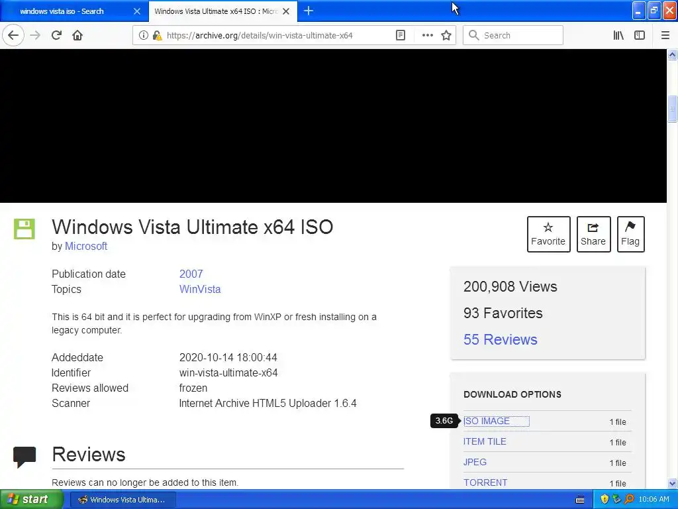Open the Firefox hamburger menu
This screenshot has width=678, height=509.
[665, 35]
